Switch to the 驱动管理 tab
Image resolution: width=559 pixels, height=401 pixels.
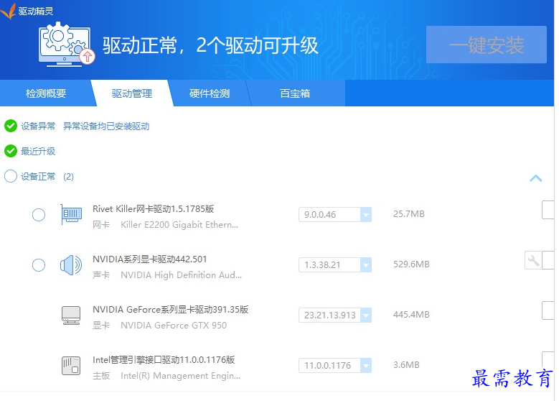tap(132, 93)
